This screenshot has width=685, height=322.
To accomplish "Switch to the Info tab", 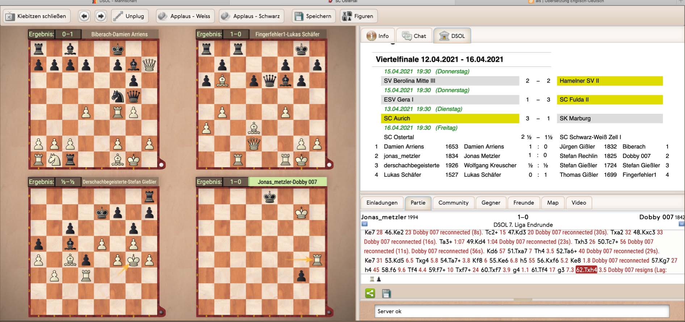I will [378, 36].
